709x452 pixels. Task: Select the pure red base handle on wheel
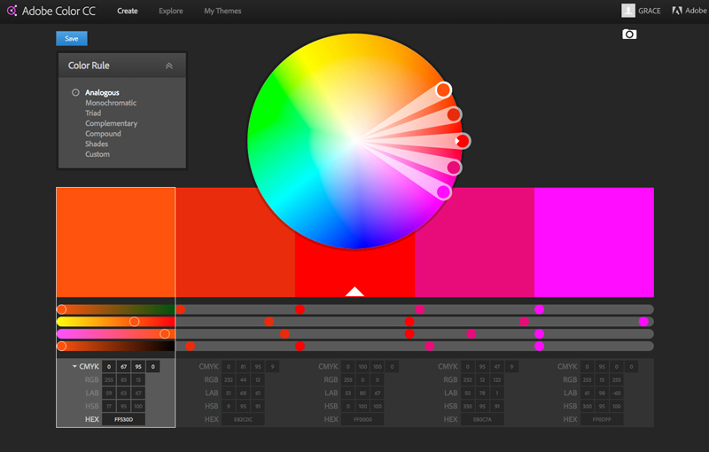pos(462,141)
